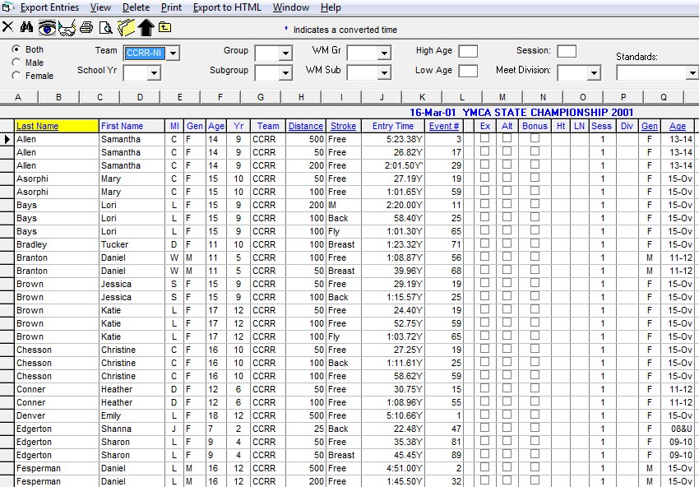699x487 pixels.
Task: Expand the Meet Division dropdown
Action: point(593,73)
